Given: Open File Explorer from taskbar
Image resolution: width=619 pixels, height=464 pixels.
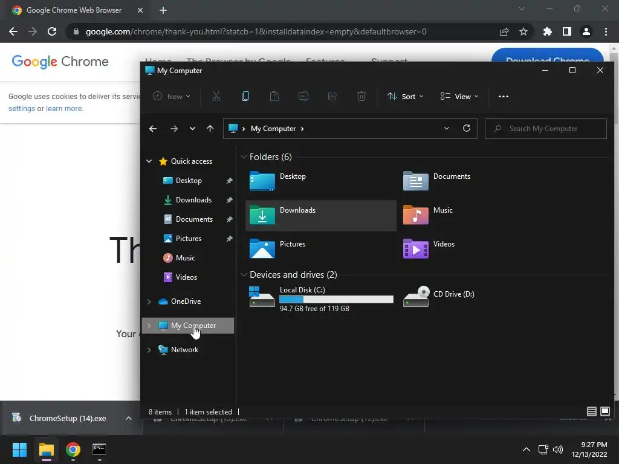Looking at the screenshot, I should [46, 449].
